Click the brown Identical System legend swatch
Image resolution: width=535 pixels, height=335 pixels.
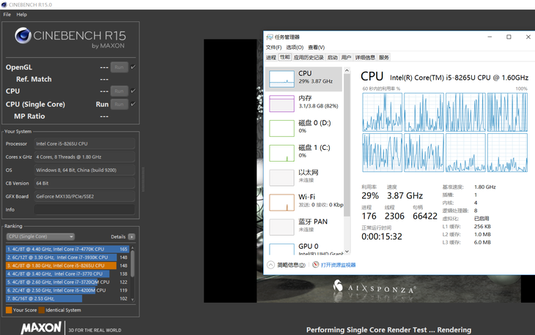pyautogui.click(x=42, y=310)
